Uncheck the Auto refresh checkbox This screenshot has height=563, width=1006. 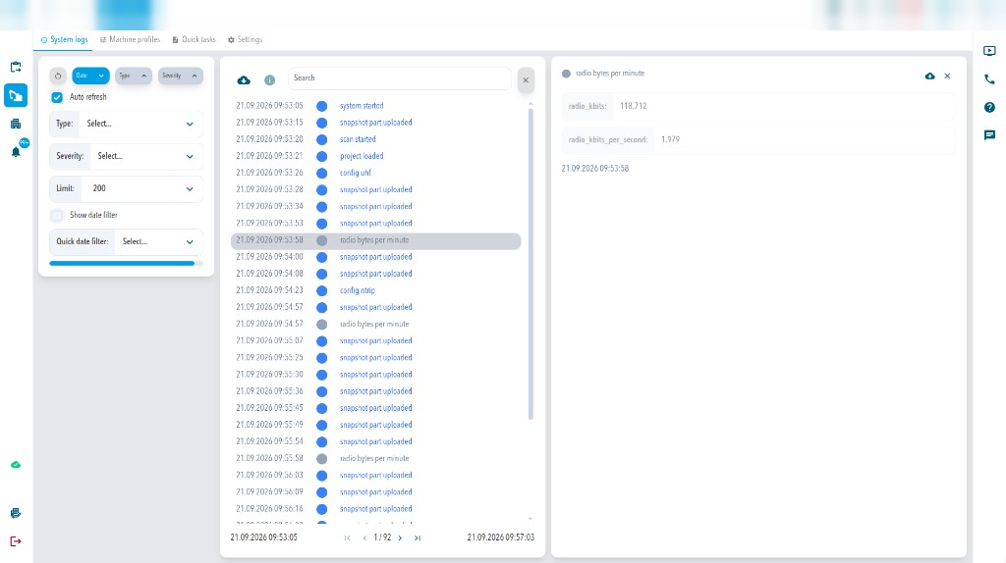[57, 97]
